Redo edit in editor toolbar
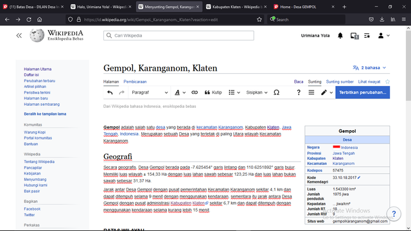The height and width of the screenshot is (231, 411). 121,92
